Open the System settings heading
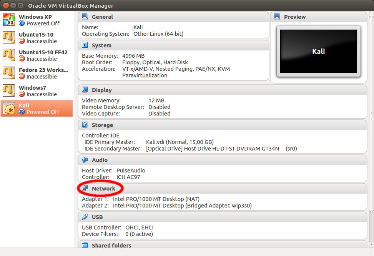This screenshot has width=374, height=256. 101,45
